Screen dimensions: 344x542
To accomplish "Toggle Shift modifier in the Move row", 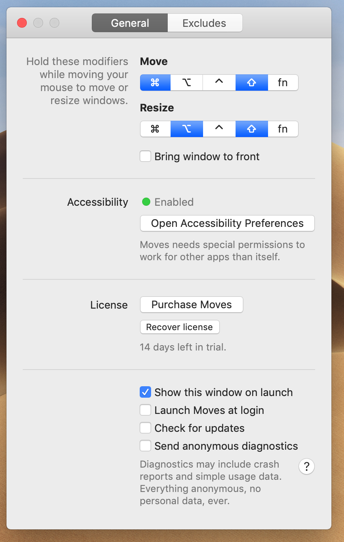I will (252, 83).
